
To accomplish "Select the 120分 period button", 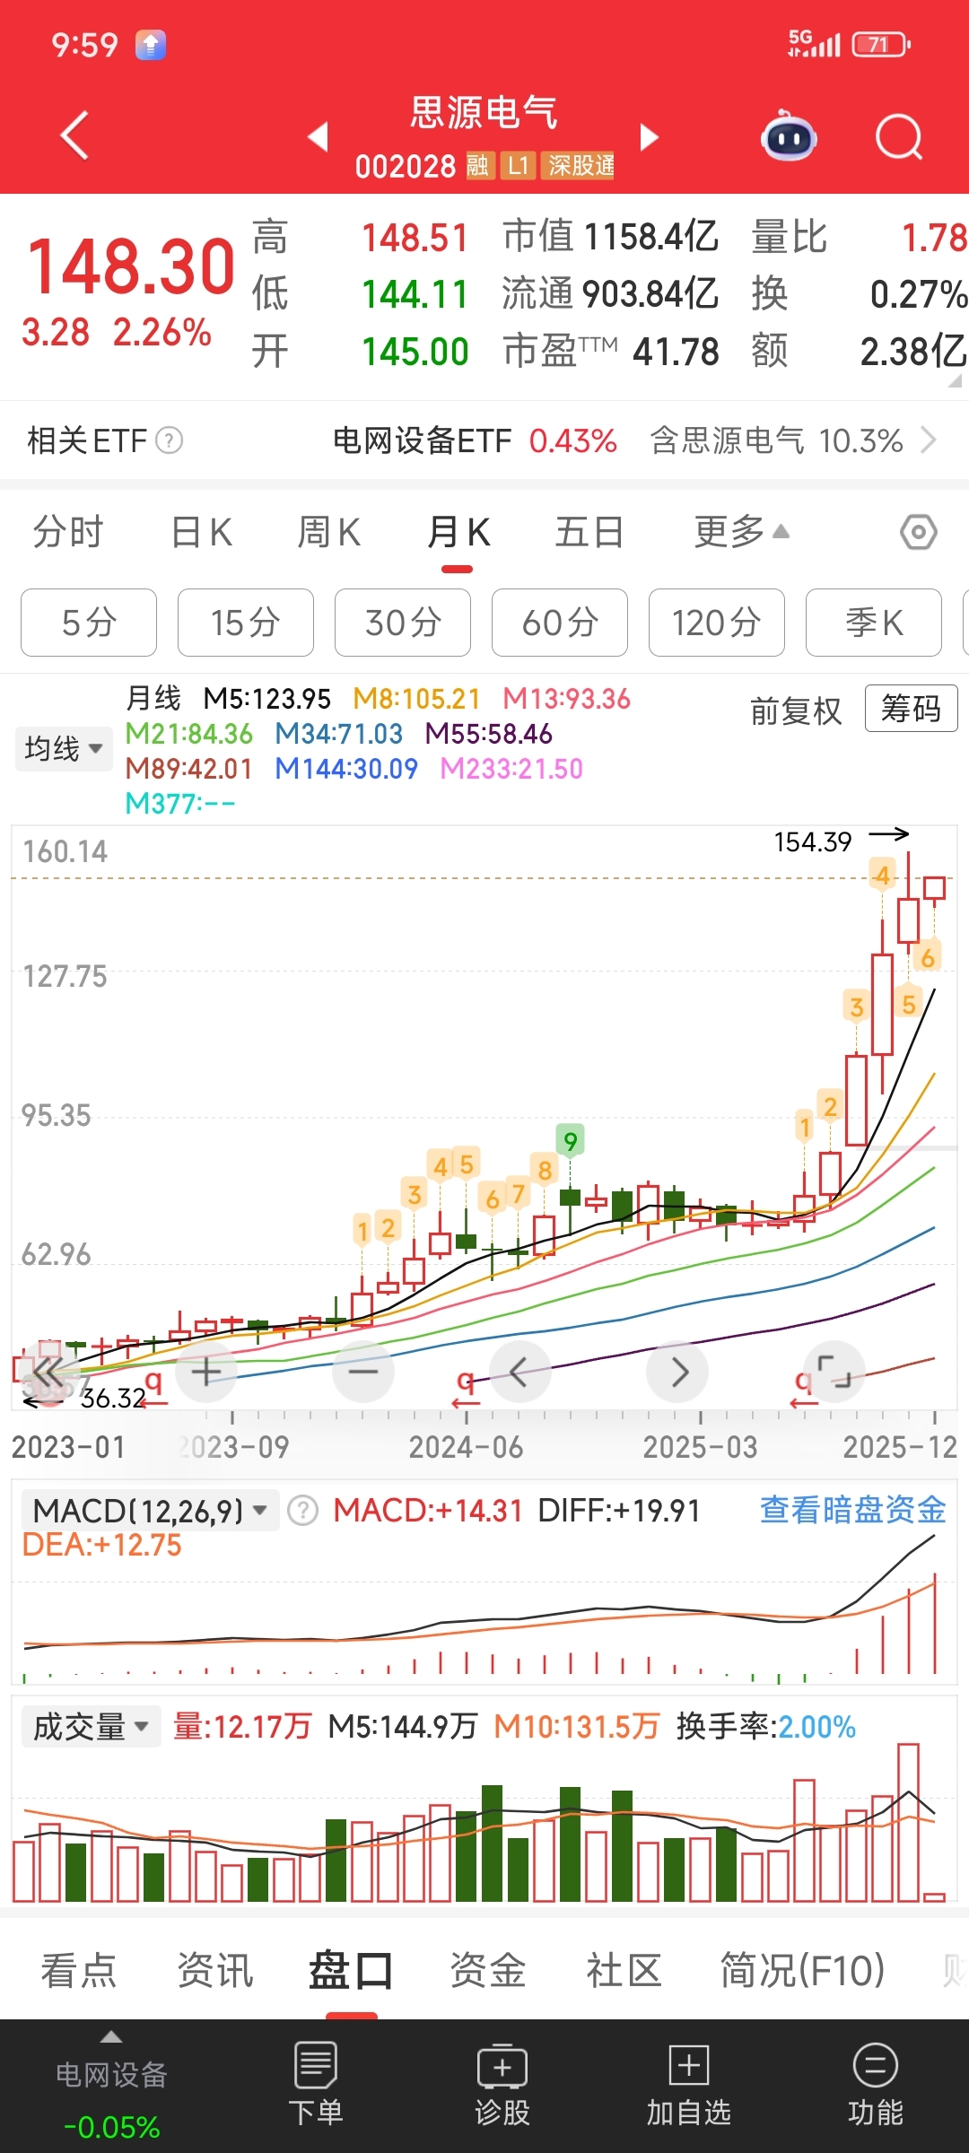I will pyautogui.click(x=717, y=623).
